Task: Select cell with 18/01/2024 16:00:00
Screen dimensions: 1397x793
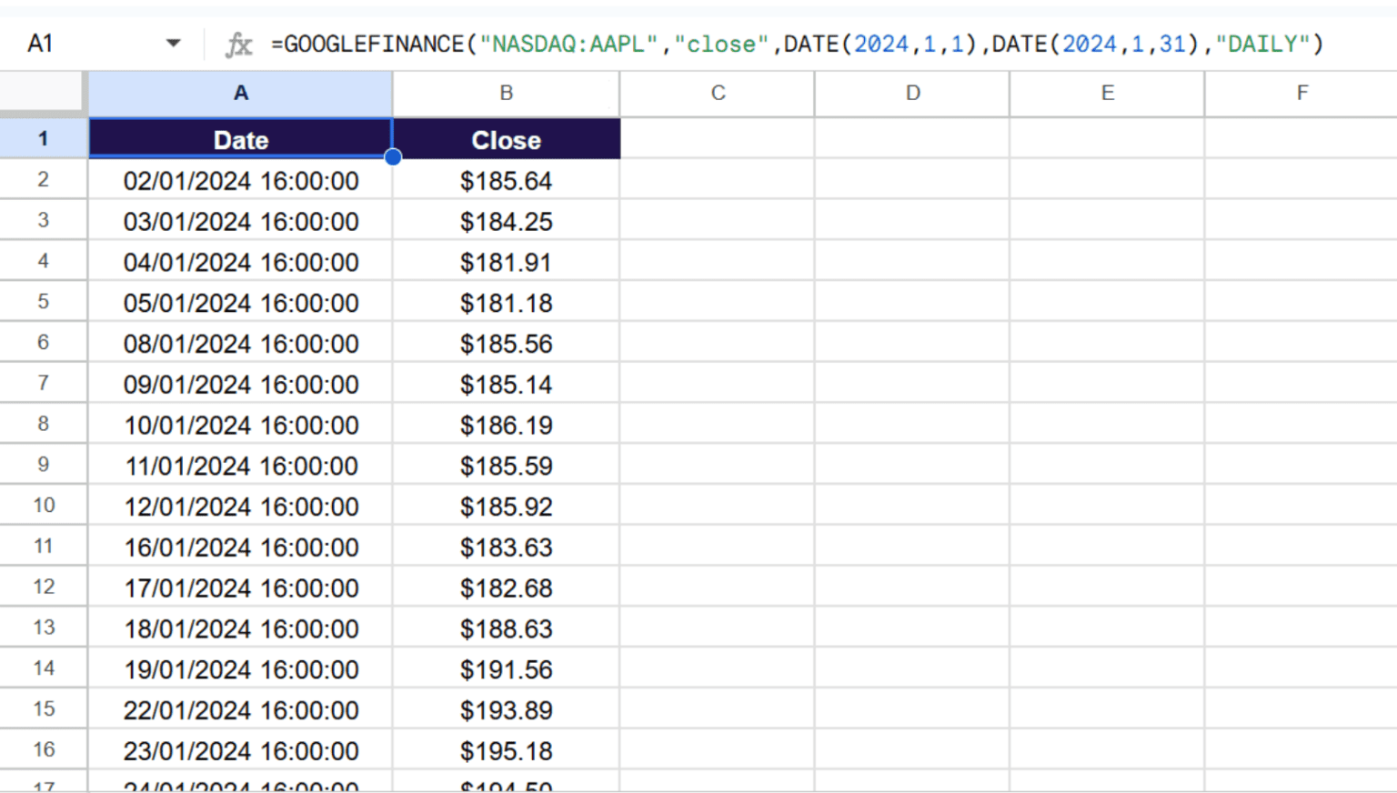Action: pos(240,628)
